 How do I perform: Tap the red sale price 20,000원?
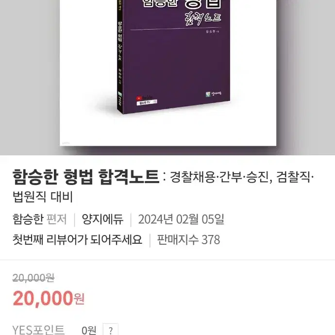(x=49, y=298)
